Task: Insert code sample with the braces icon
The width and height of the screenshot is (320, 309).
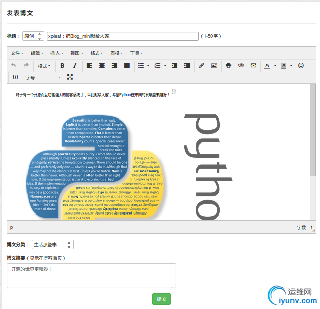Action: [x=15, y=77]
